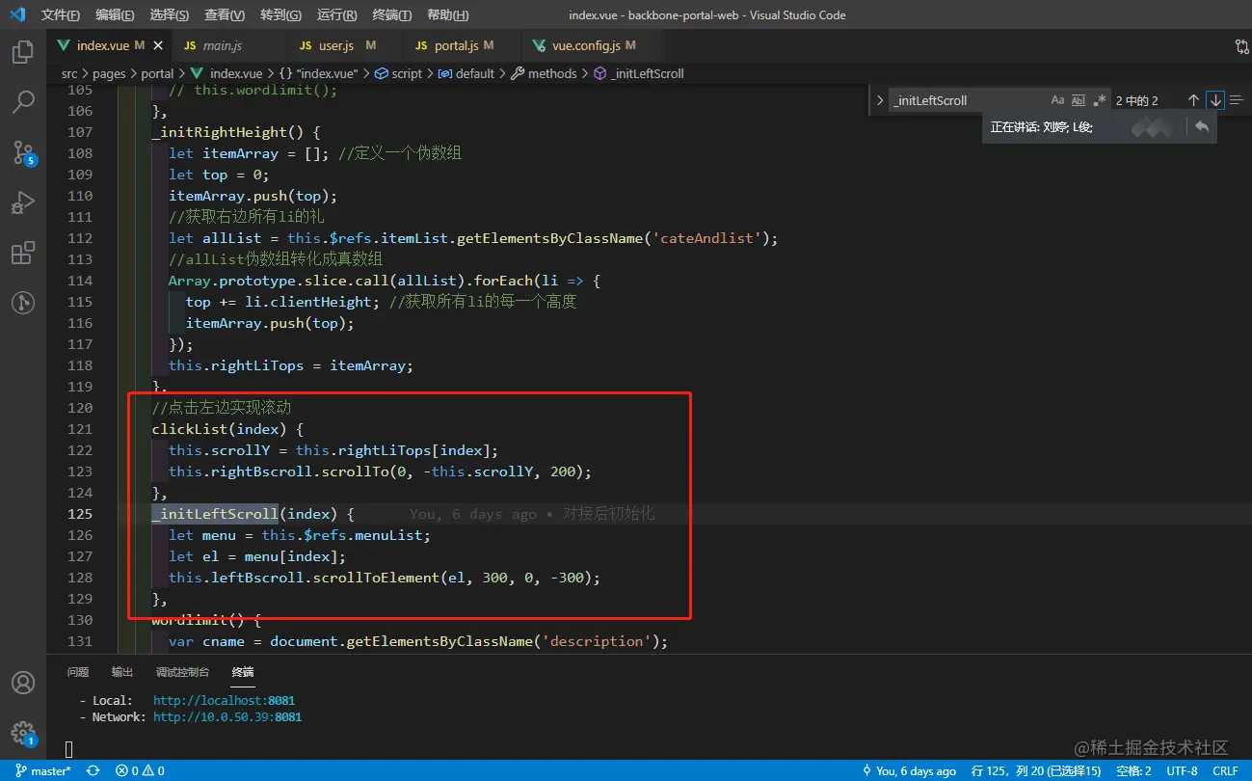The width and height of the screenshot is (1252, 781).
Task: Click line number 125 in the gutter
Action: point(80,514)
